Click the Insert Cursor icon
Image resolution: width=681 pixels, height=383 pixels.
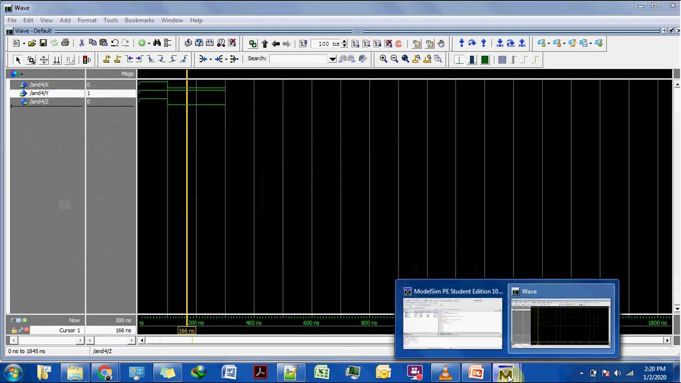pos(106,59)
